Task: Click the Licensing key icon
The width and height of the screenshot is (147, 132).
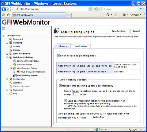Action: [11, 83]
